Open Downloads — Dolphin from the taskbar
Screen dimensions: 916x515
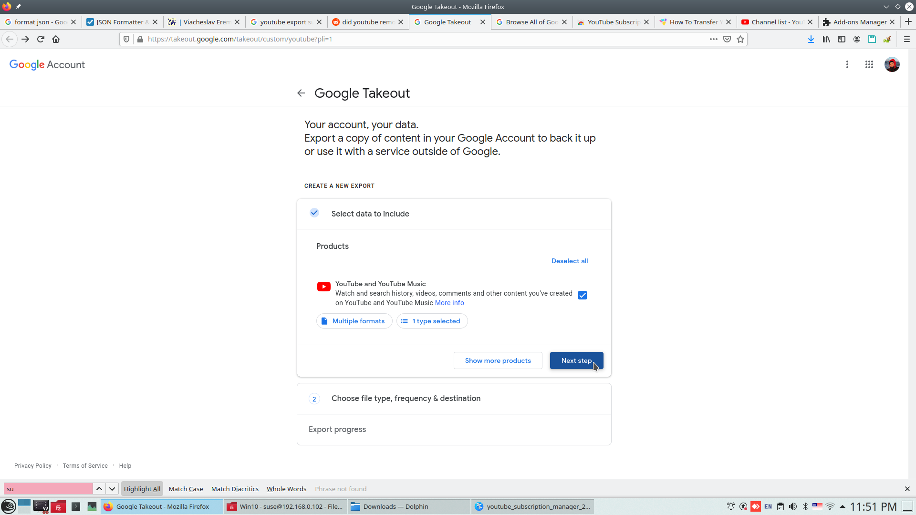pyautogui.click(x=395, y=506)
